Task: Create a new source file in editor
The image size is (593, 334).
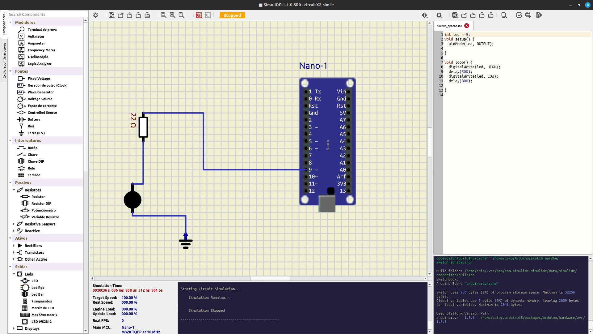Action: pyautogui.click(x=464, y=15)
